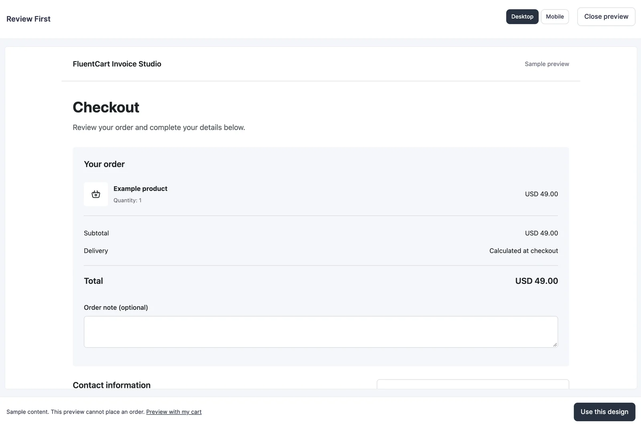The image size is (641, 424).
Task: Click the Example product price USD 49.00
Action: pos(541,194)
